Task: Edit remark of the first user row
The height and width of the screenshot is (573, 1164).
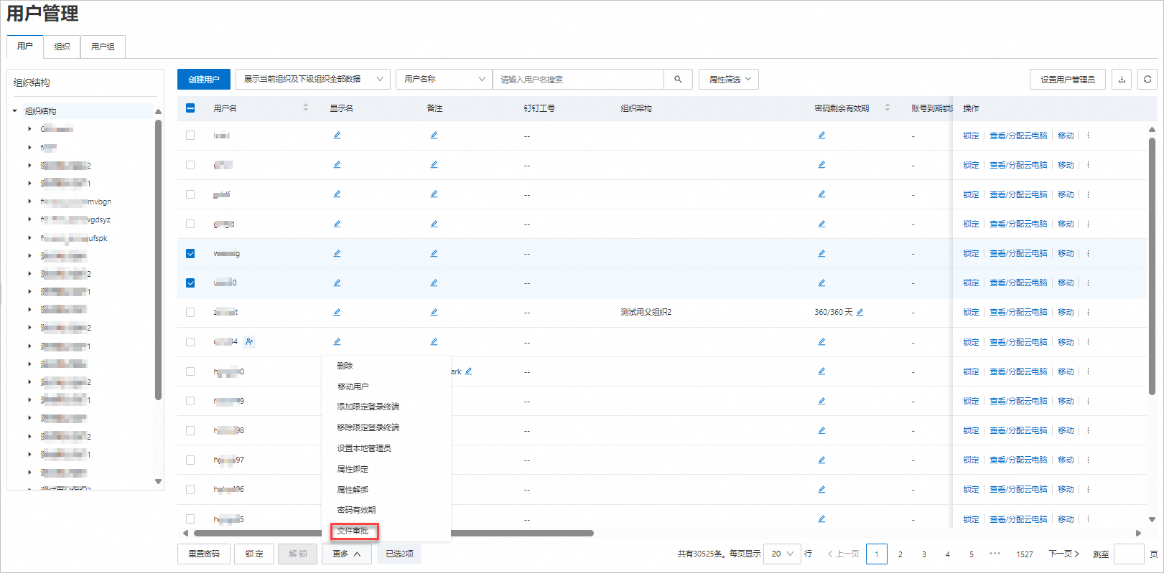Action: click(434, 135)
